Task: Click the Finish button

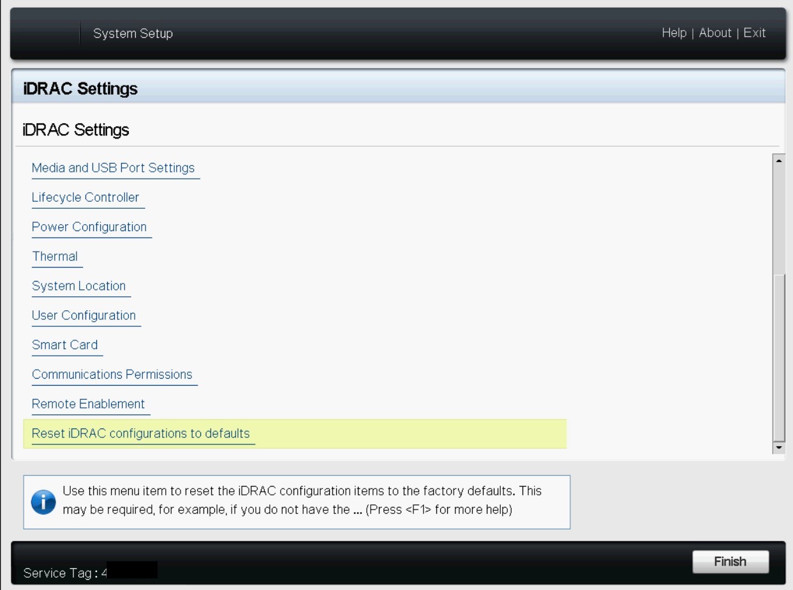Action: (730, 561)
